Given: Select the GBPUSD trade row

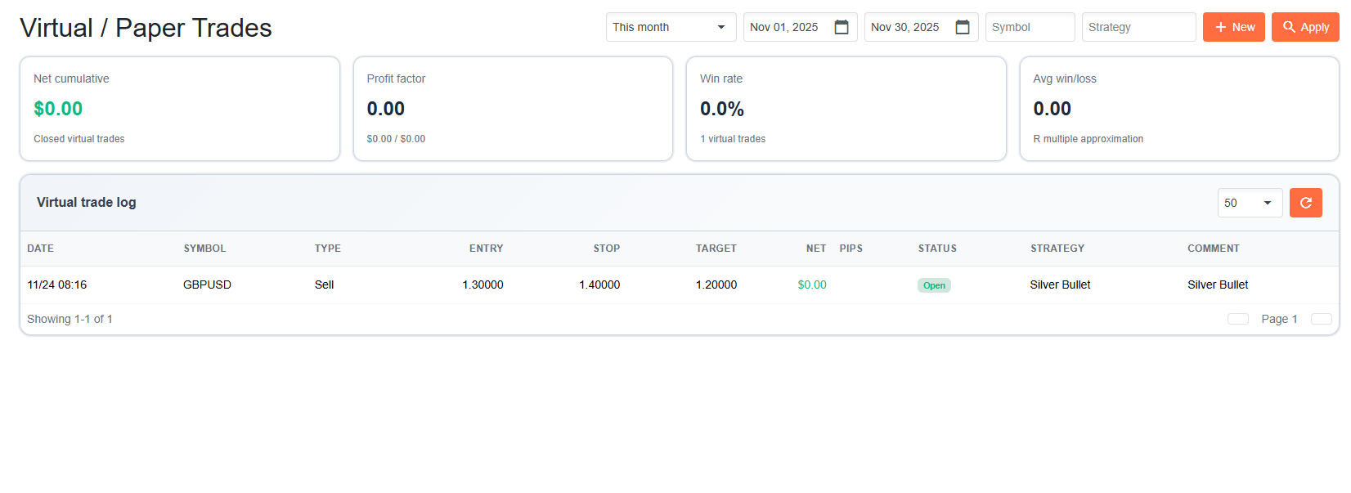Looking at the screenshot, I should pos(207,285).
